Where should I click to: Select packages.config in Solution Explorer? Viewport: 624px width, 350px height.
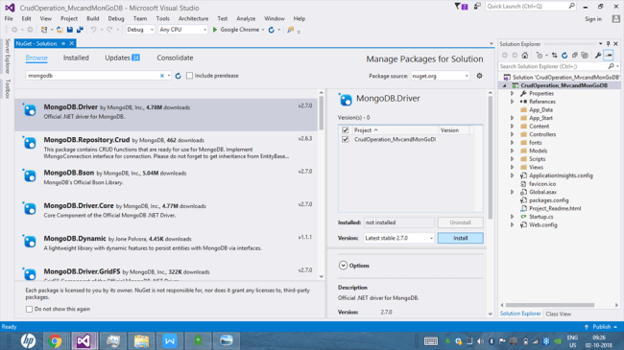click(x=548, y=200)
